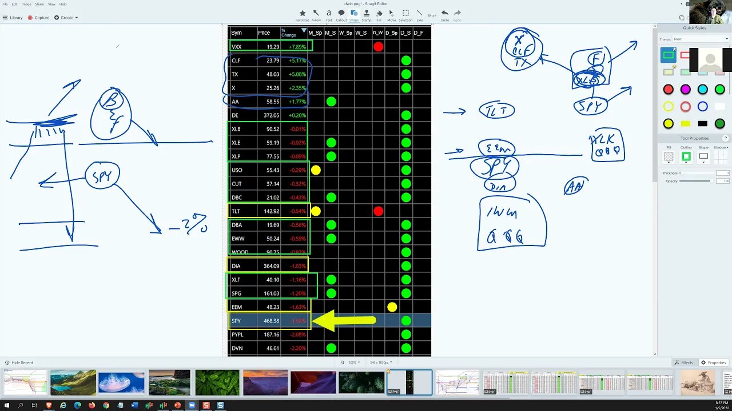
Task: Pick the blue outlined circle quick style
Action: (703, 106)
